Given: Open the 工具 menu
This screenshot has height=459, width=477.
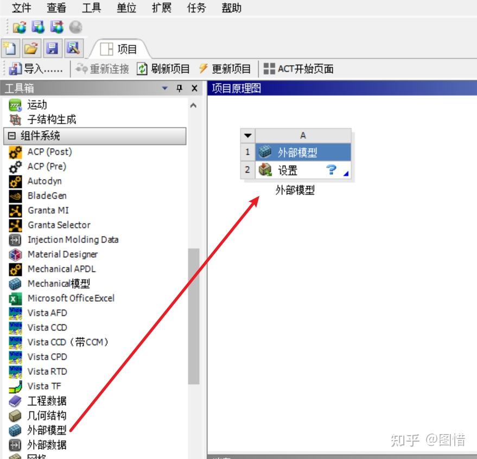Looking at the screenshot, I should click(x=91, y=8).
